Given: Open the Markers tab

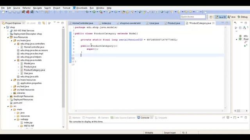Looking at the screenshot, I should tap(75, 117).
